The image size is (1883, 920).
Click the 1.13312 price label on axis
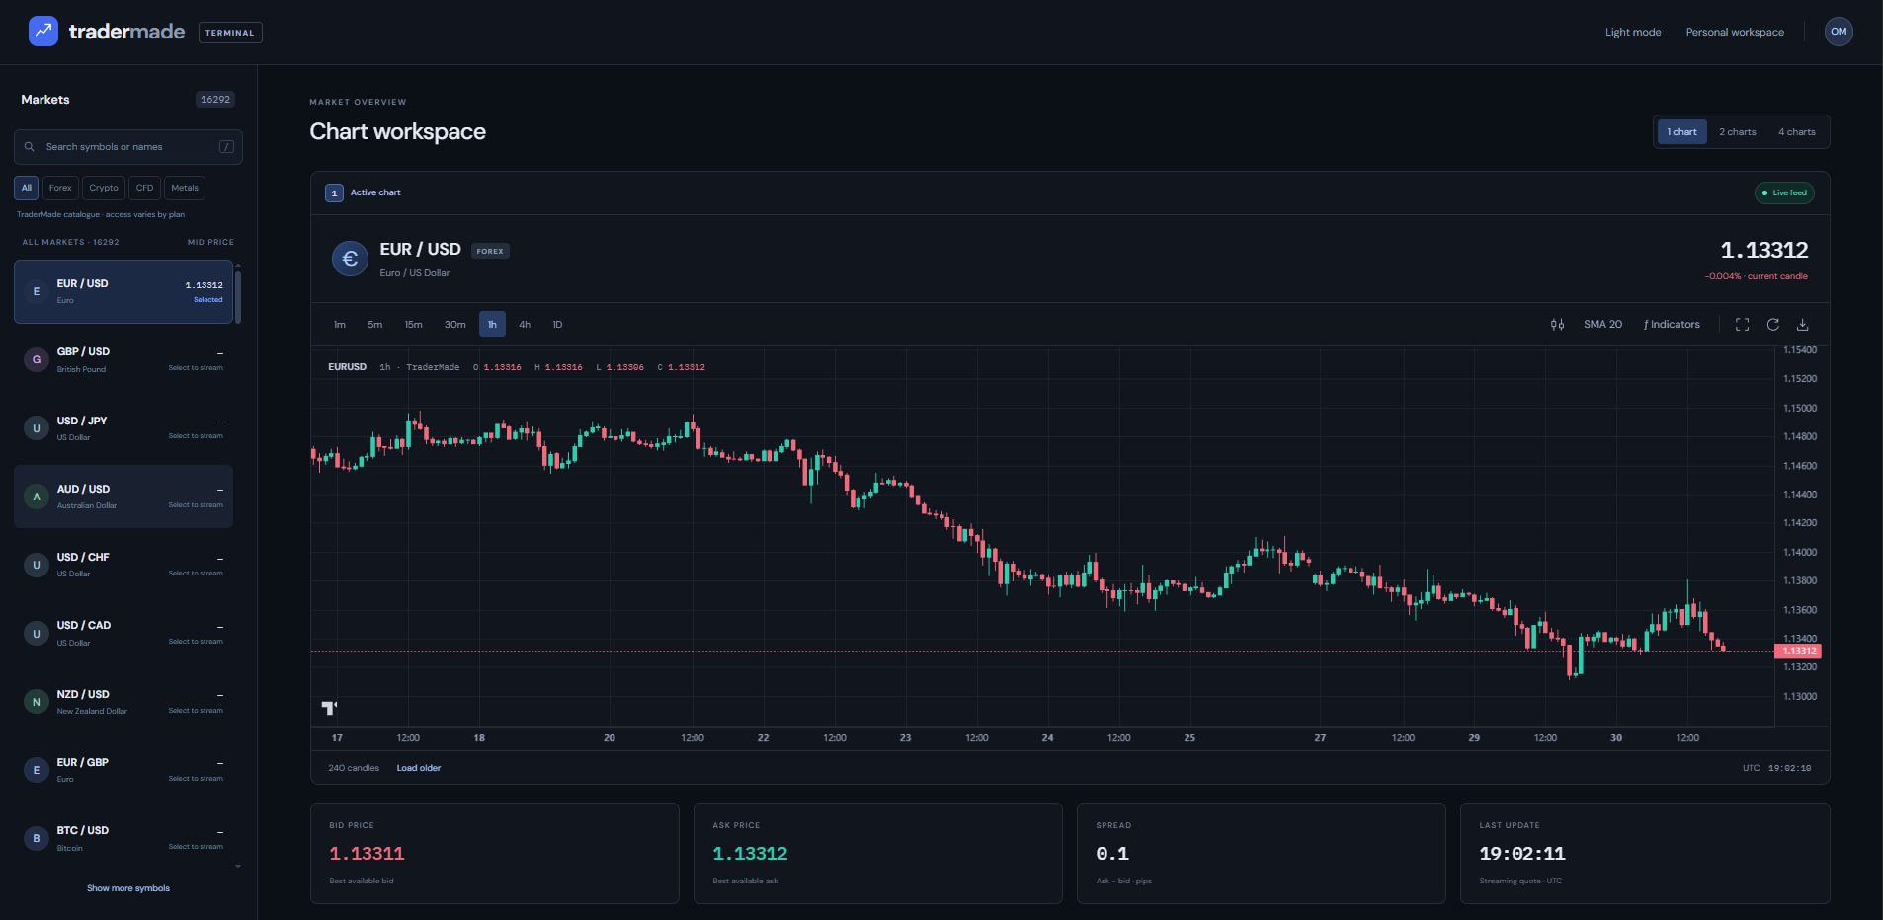pyautogui.click(x=1798, y=652)
